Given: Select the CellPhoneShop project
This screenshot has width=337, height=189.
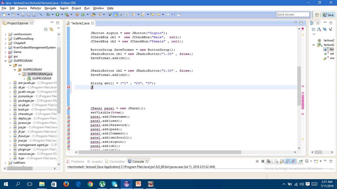Looking at the screenshot, I should pyautogui.click(x=23, y=39).
